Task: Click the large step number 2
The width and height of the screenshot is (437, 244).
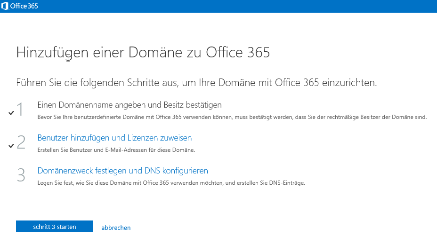Action: 21,142
